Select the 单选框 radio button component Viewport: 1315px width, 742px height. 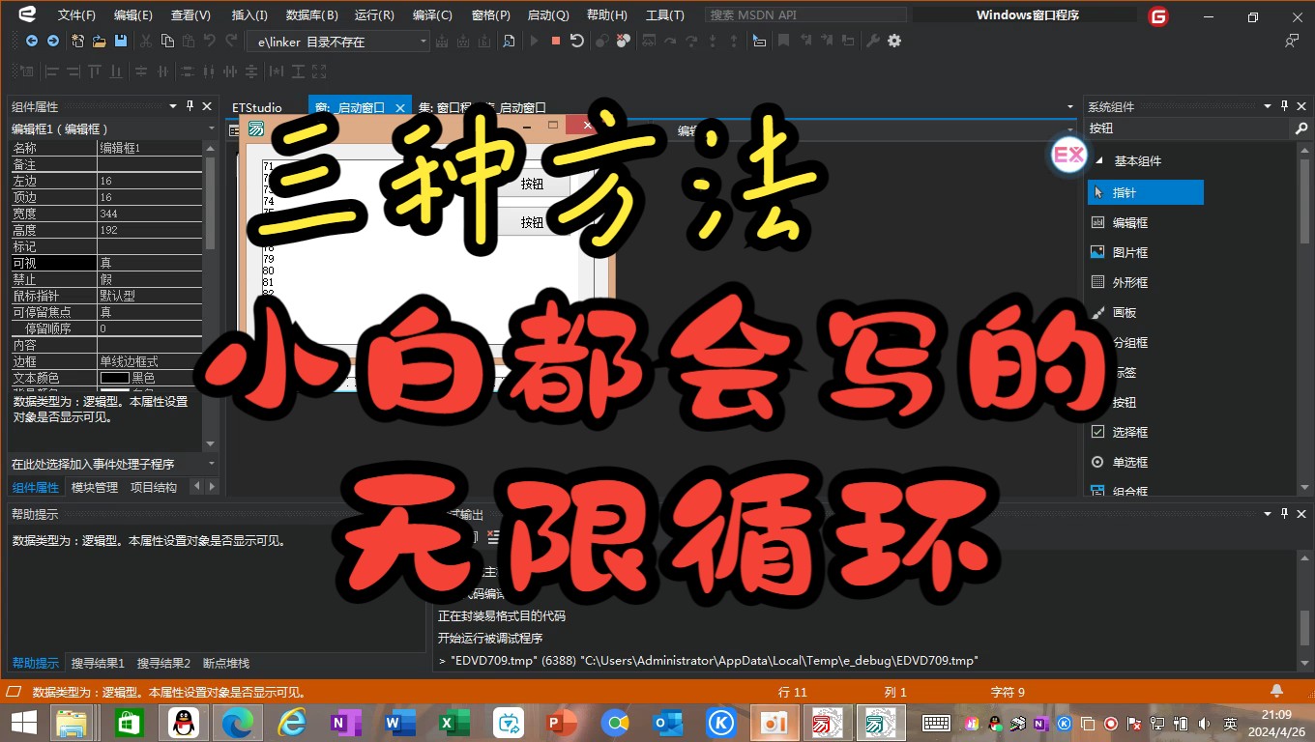coord(1130,462)
